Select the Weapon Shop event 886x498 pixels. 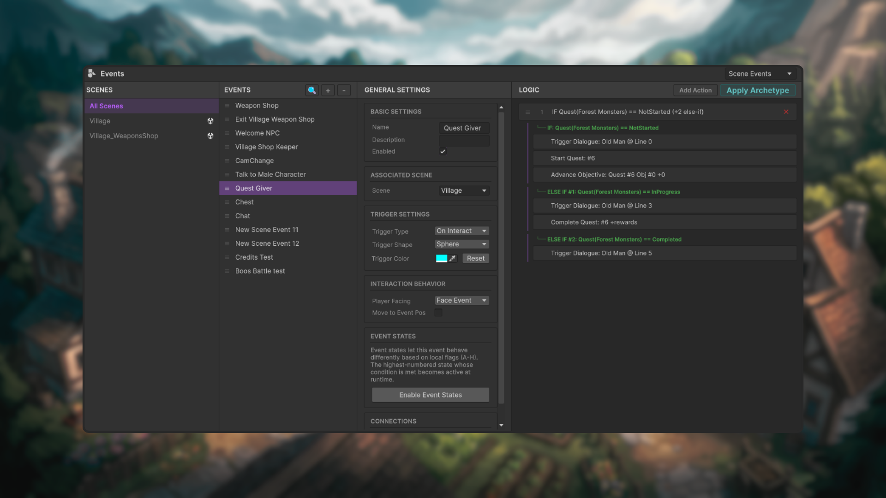[288, 106]
